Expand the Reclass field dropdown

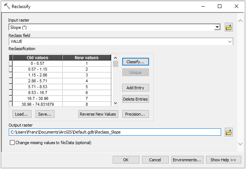(230, 42)
